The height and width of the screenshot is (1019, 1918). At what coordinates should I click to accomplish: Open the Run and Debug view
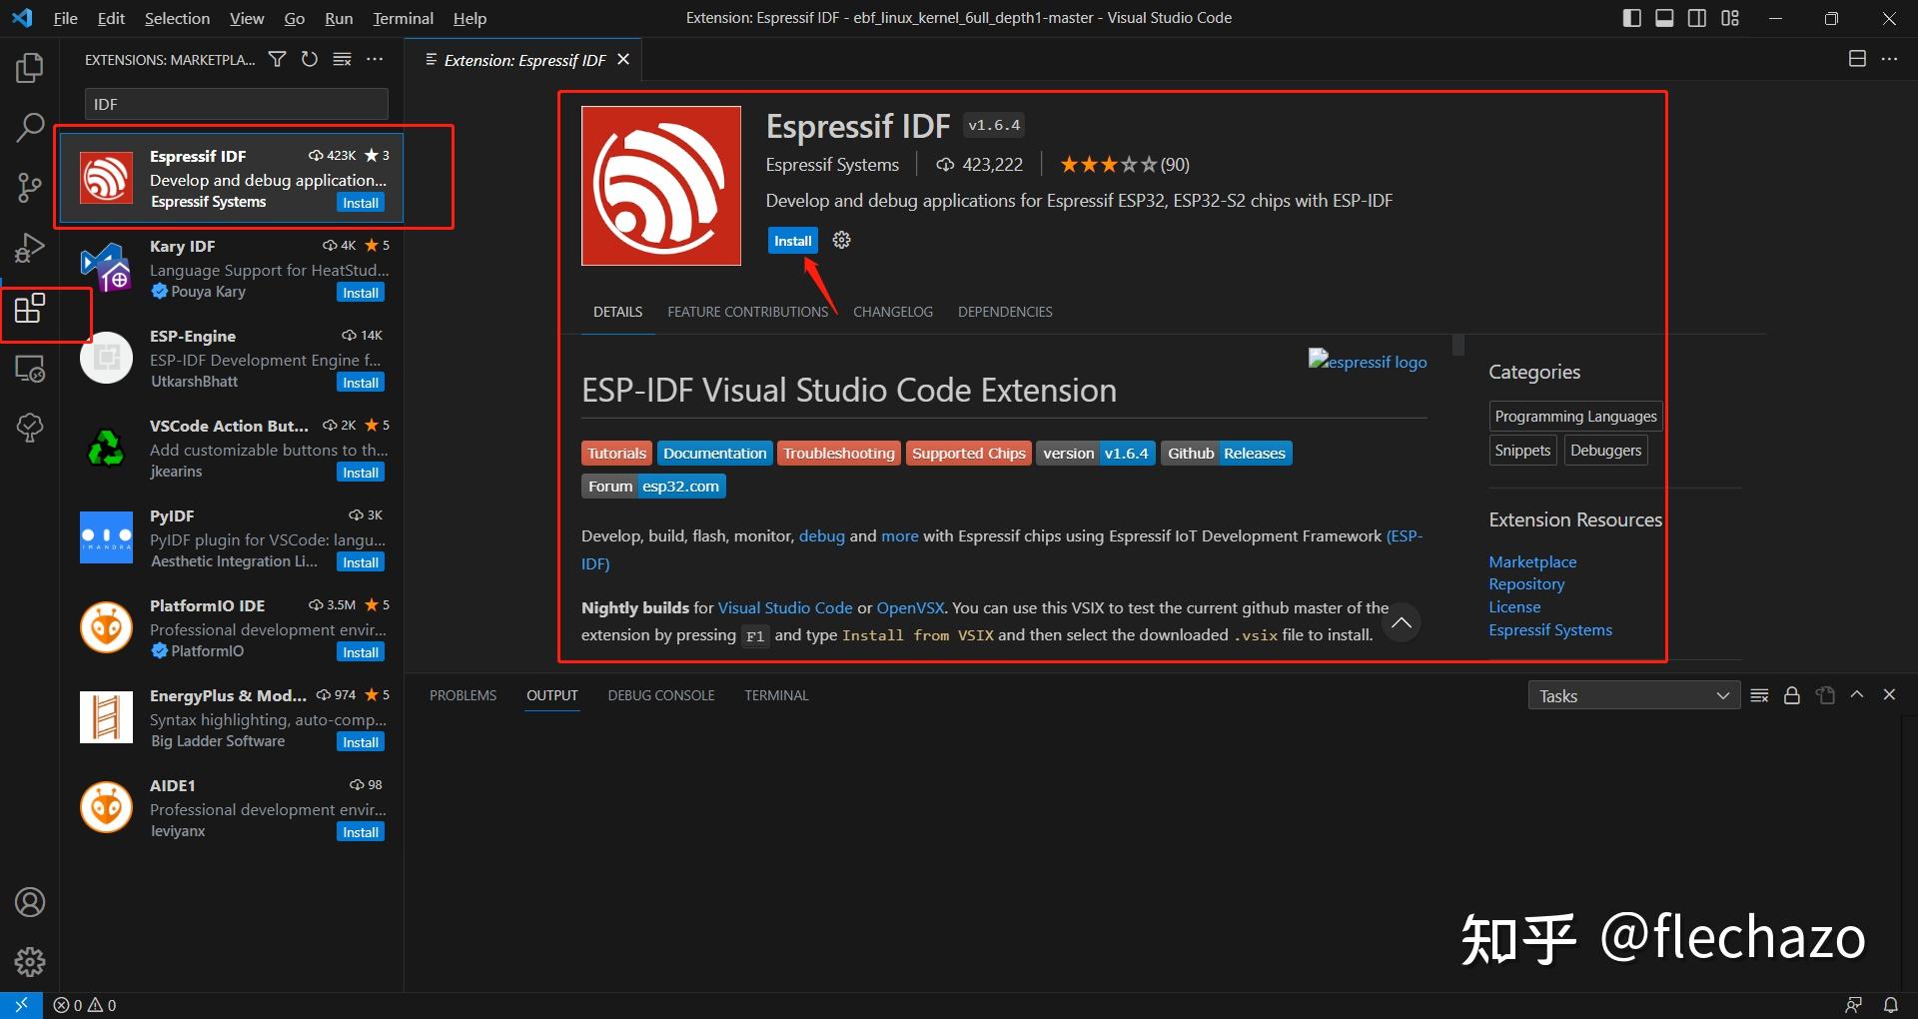(30, 247)
